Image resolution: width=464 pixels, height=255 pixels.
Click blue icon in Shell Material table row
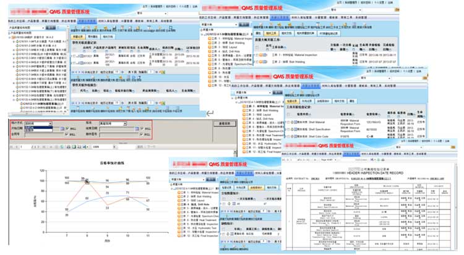click(x=296, y=122)
